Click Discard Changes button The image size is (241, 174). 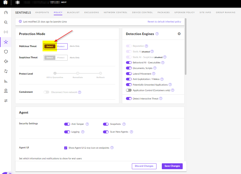click(144, 166)
